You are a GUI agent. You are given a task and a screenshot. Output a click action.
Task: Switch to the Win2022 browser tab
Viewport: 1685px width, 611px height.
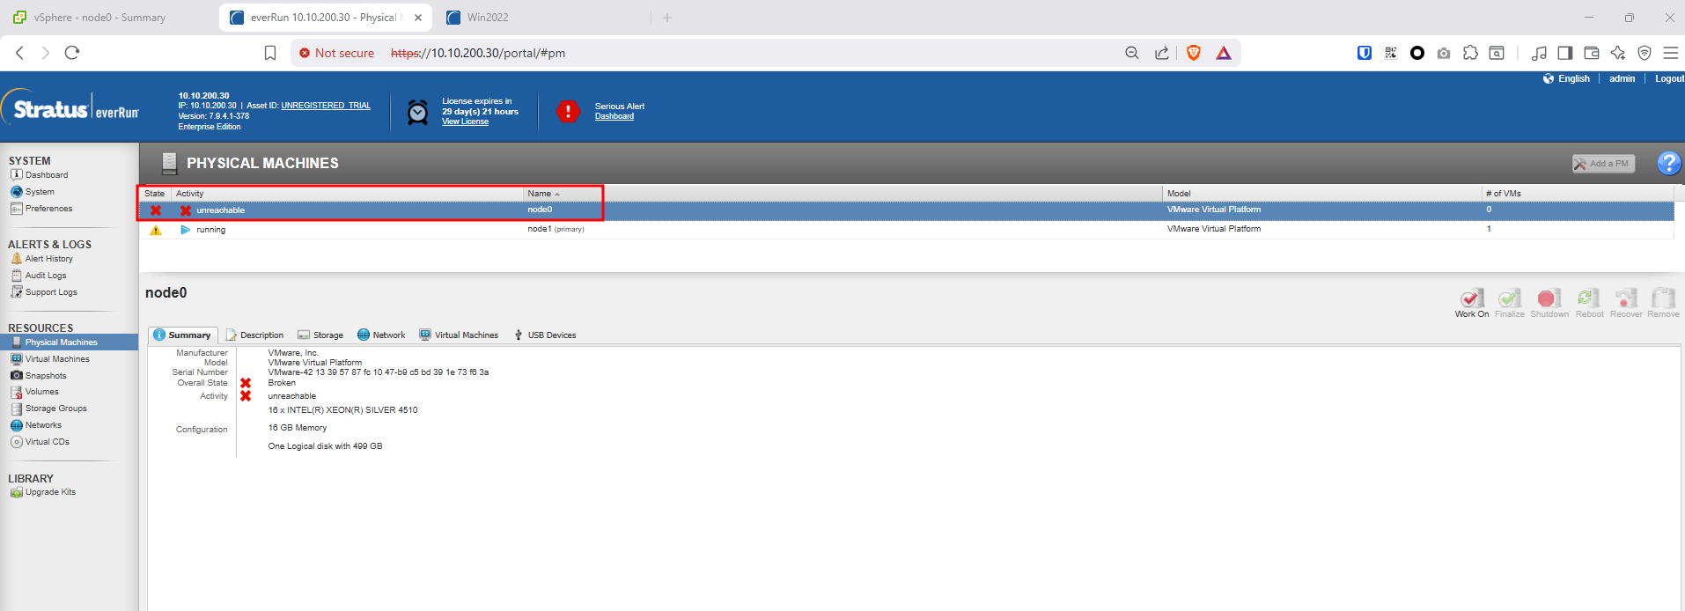[487, 18]
